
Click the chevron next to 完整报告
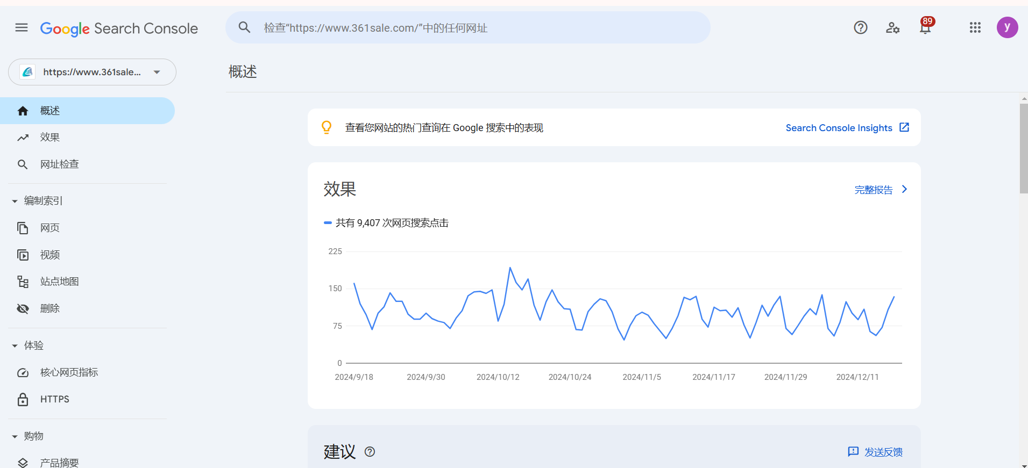pos(904,189)
